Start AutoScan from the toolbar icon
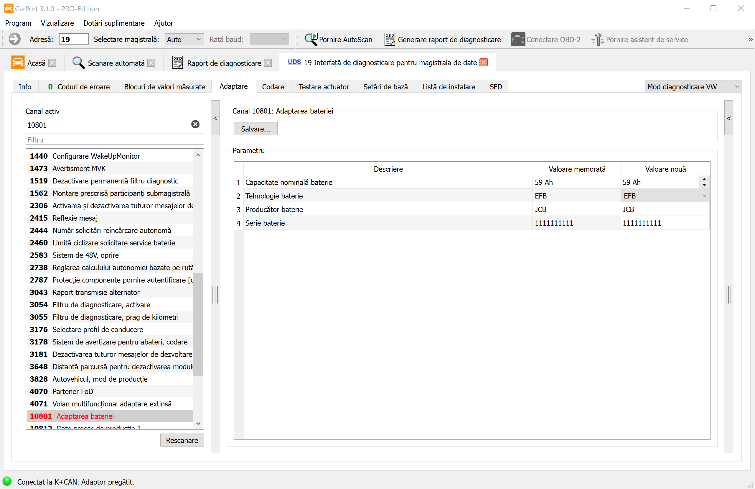 311,40
